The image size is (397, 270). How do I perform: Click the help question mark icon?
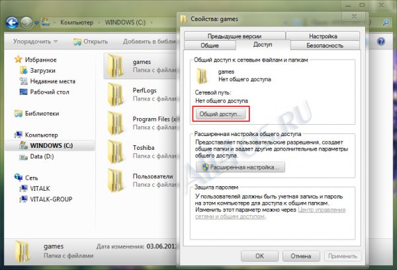381,42
